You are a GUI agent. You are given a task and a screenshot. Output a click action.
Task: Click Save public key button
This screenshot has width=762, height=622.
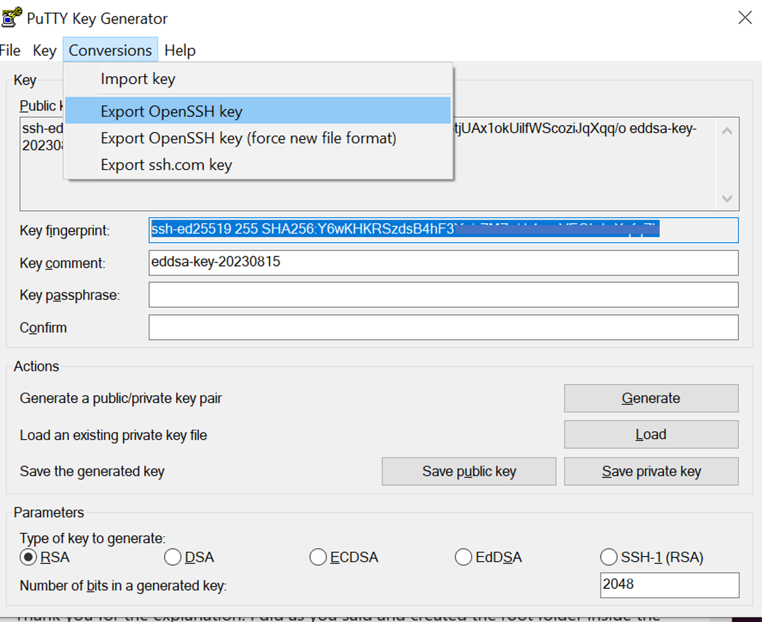click(469, 471)
